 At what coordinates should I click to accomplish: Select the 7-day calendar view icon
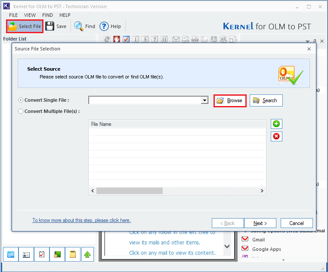(x=155, y=39)
